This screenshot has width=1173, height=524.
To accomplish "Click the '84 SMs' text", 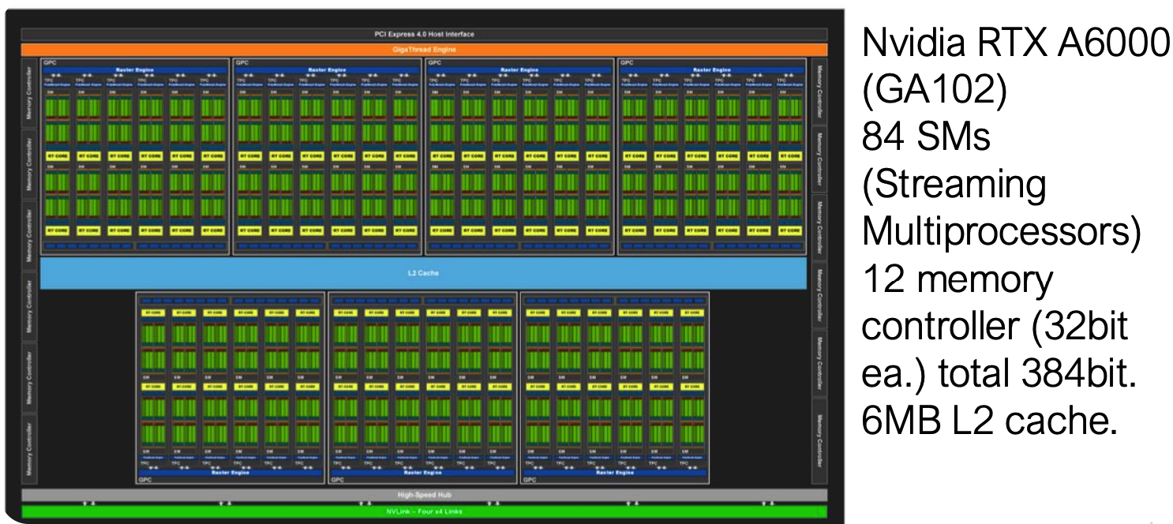I will (x=925, y=138).
